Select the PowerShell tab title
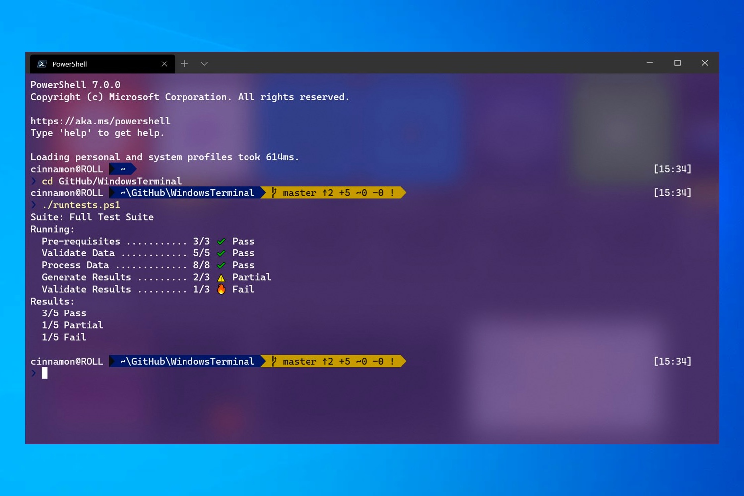744x496 pixels. [x=69, y=64]
